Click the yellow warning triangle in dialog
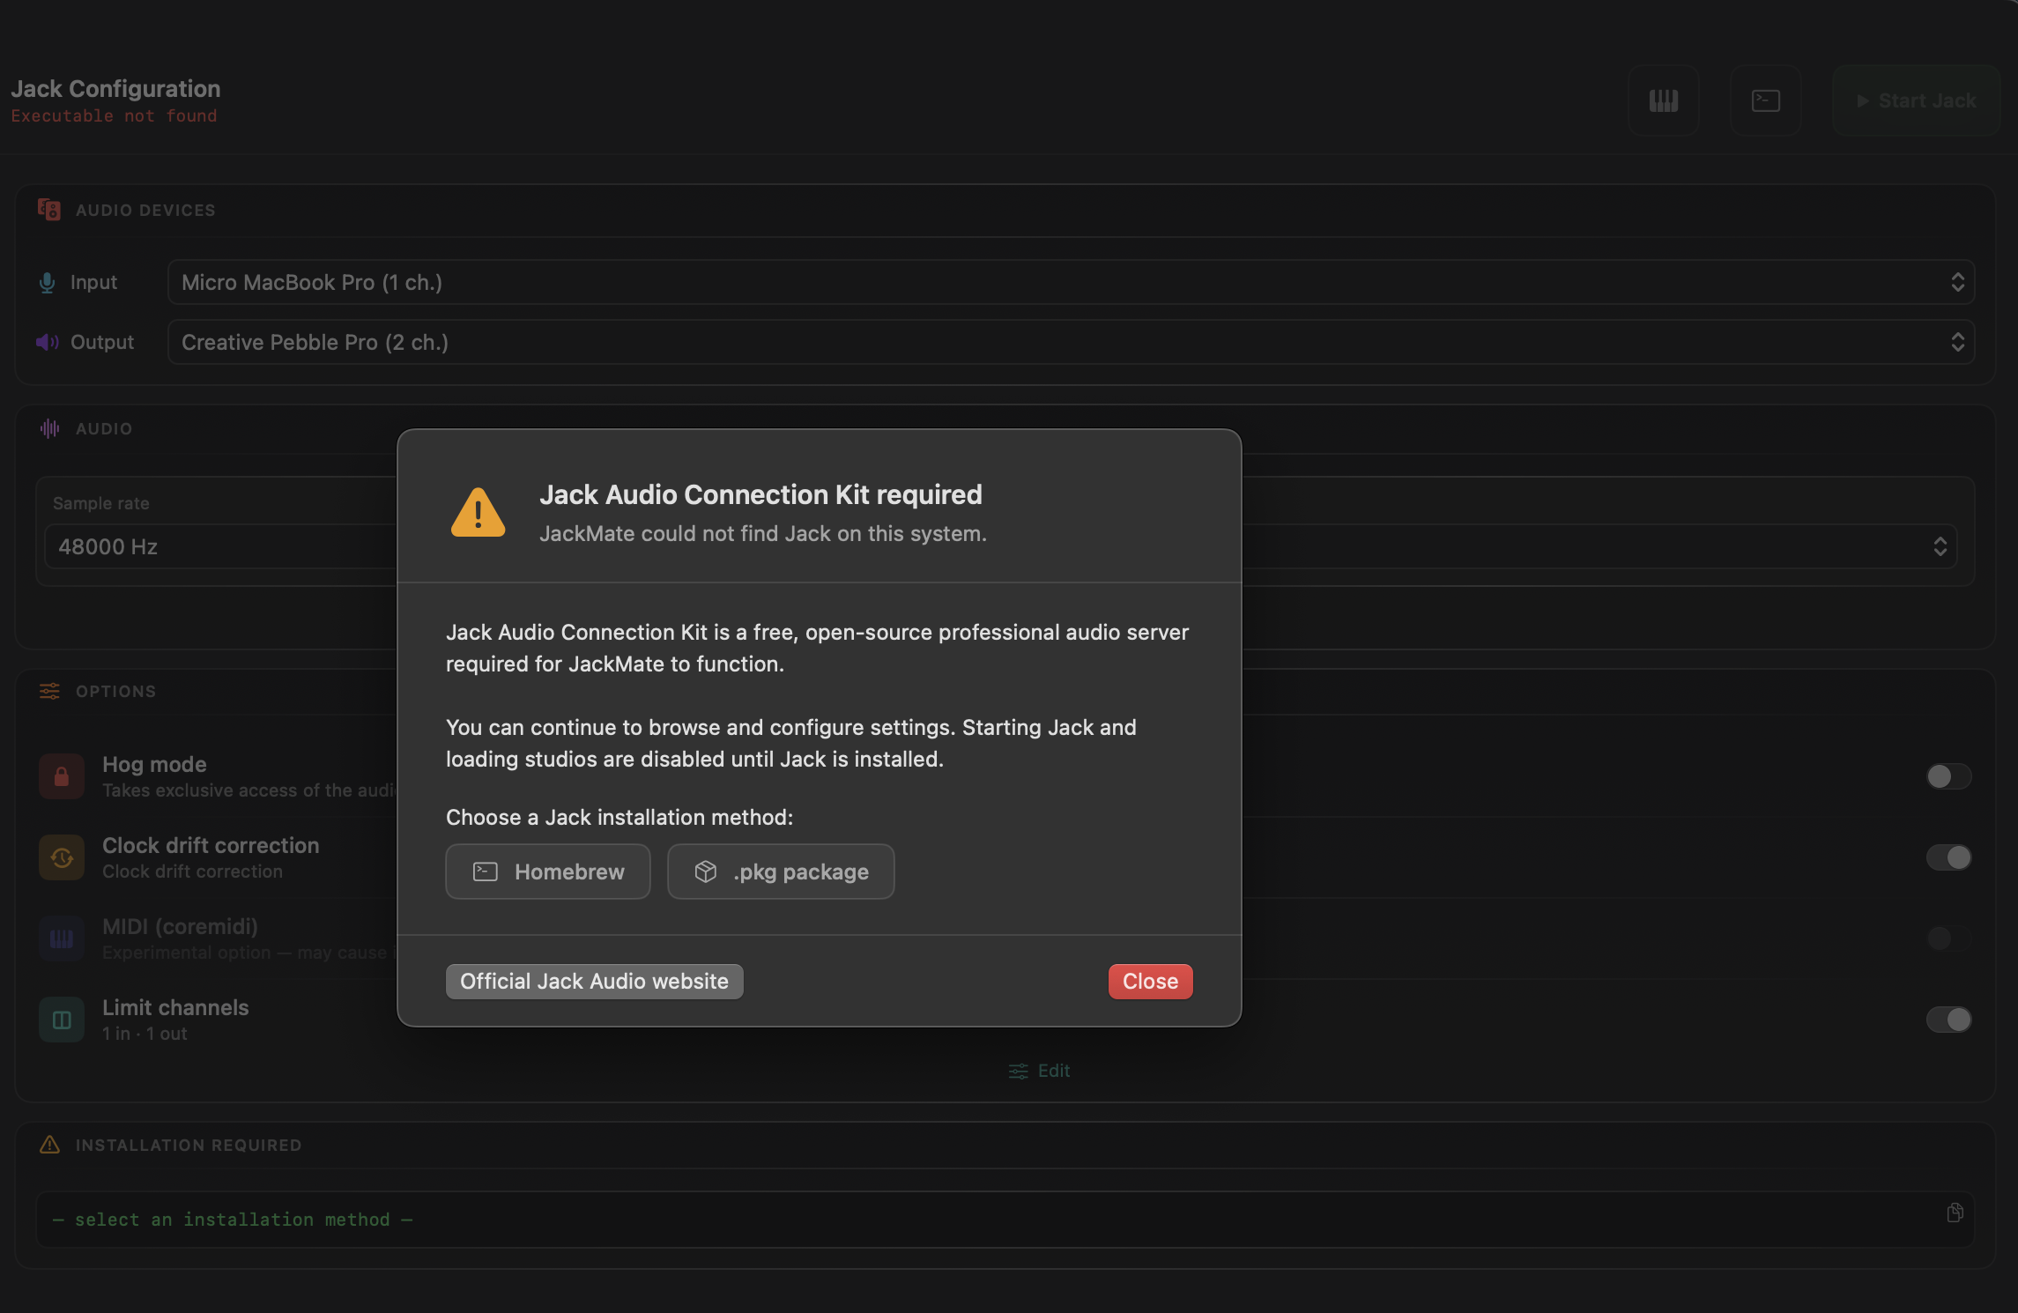 [478, 513]
